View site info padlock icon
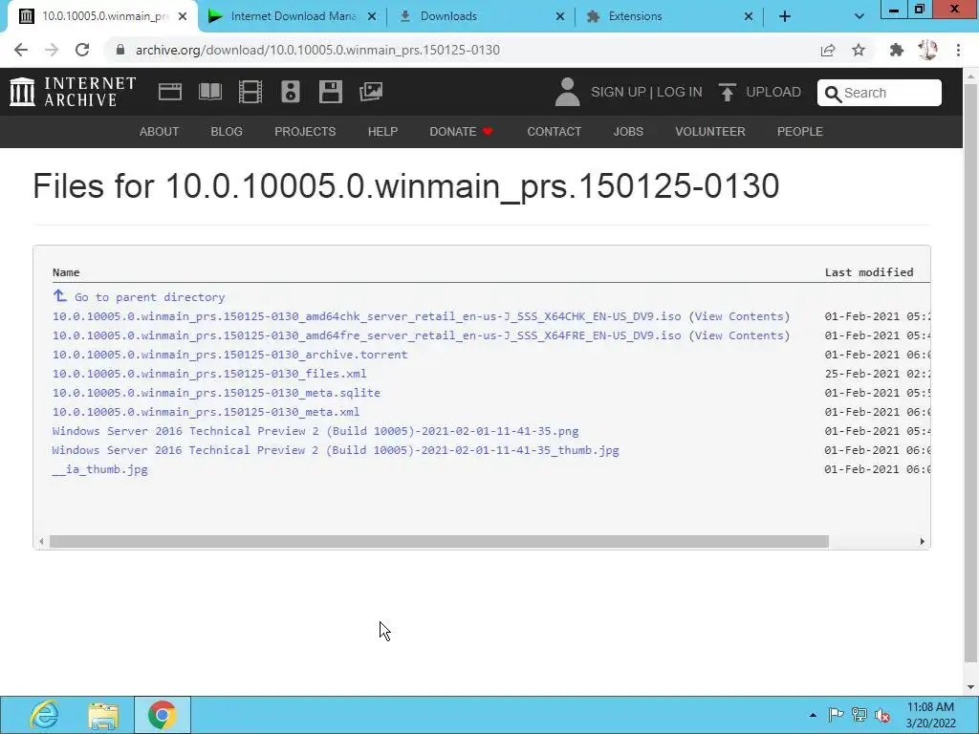The height and width of the screenshot is (734, 979). [x=120, y=50]
